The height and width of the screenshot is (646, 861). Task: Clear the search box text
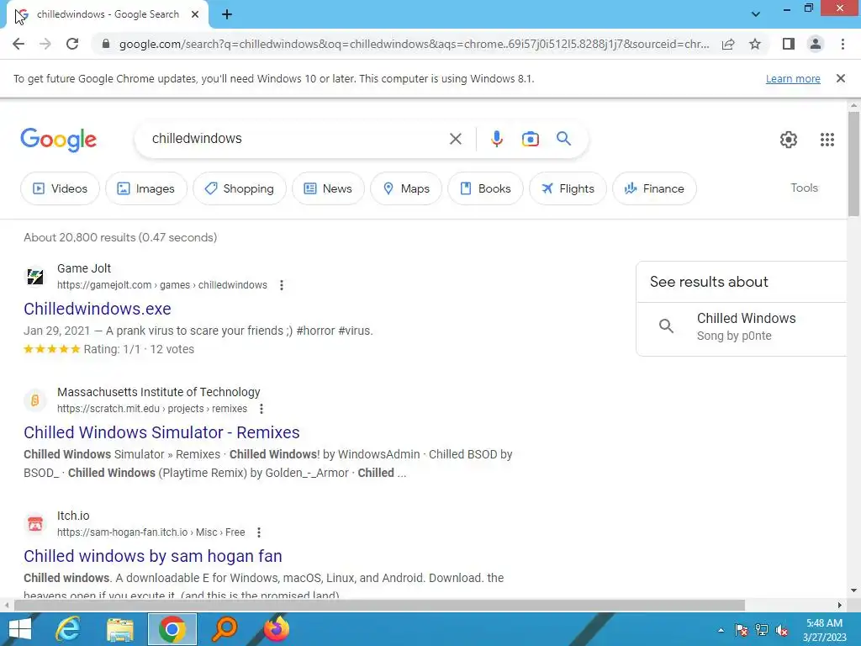tap(455, 139)
